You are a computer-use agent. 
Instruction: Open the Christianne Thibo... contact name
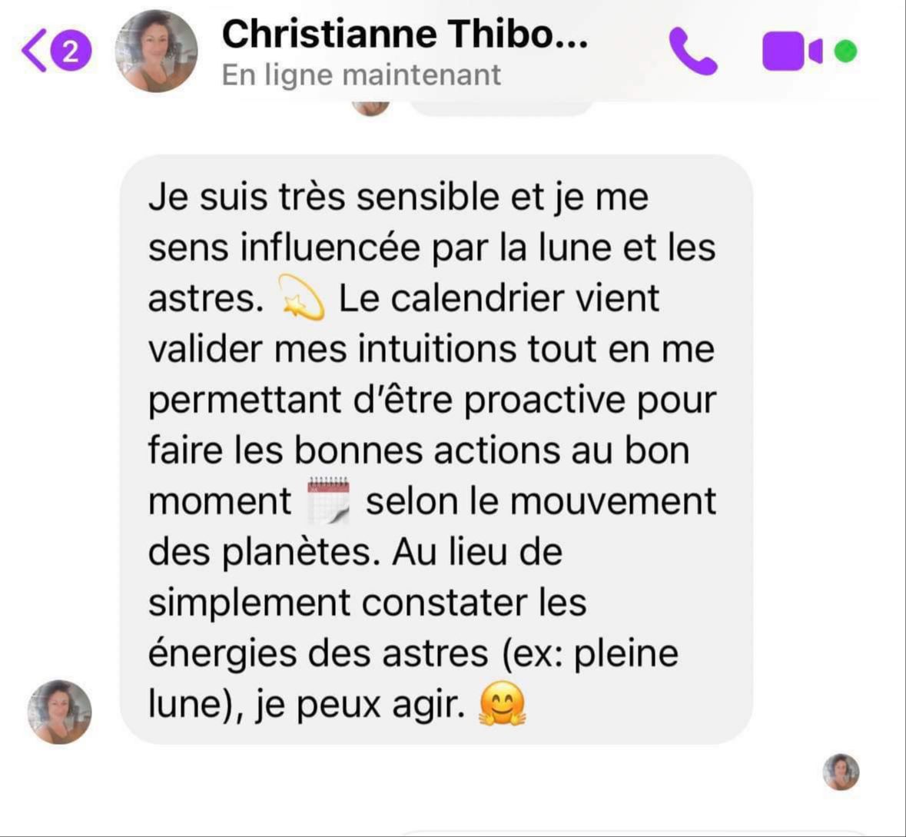click(x=405, y=34)
